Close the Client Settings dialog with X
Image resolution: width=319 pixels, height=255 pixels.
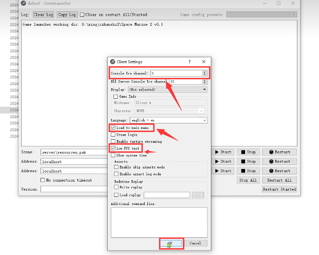pyautogui.click(x=204, y=62)
